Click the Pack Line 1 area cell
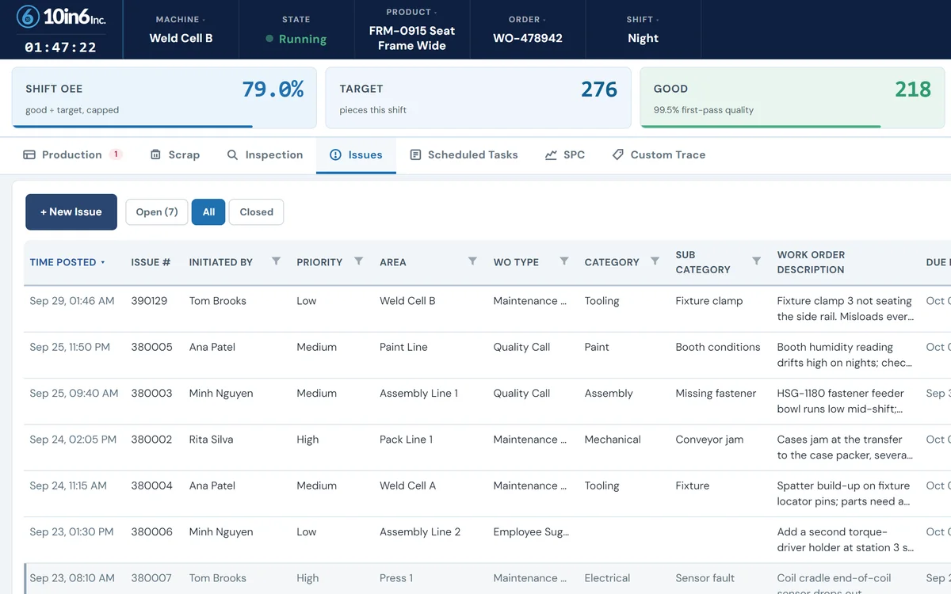Image resolution: width=951 pixels, height=594 pixels. (x=406, y=440)
